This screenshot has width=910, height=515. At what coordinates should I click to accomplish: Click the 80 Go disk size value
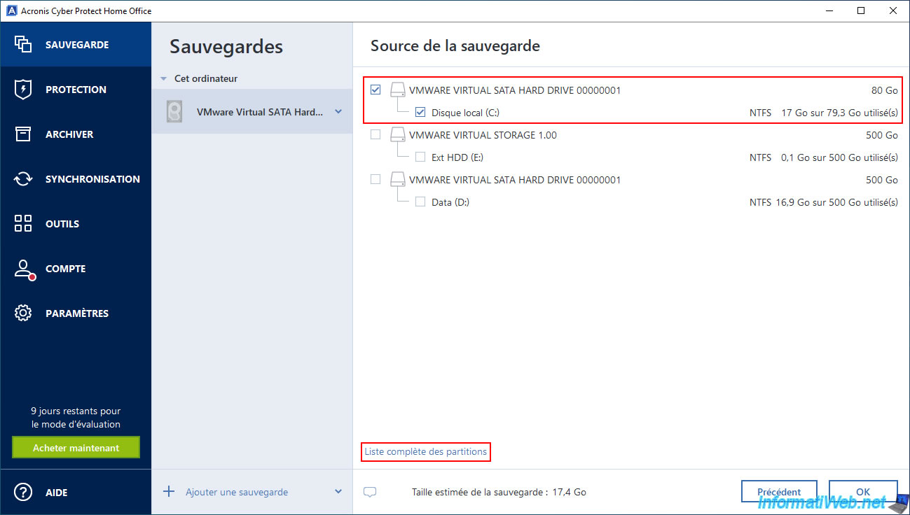click(x=885, y=90)
